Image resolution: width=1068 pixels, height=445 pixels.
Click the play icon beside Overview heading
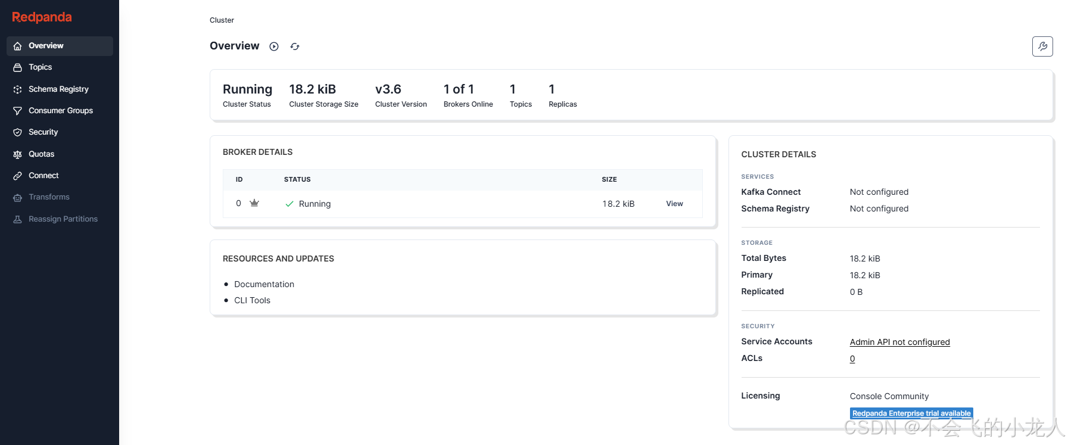pos(274,46)
